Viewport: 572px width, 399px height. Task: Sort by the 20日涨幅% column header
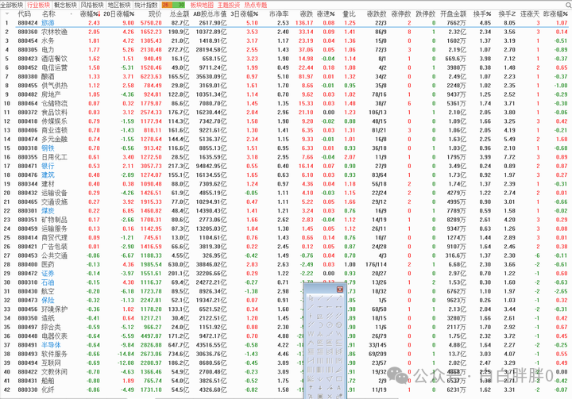(119, 13)
